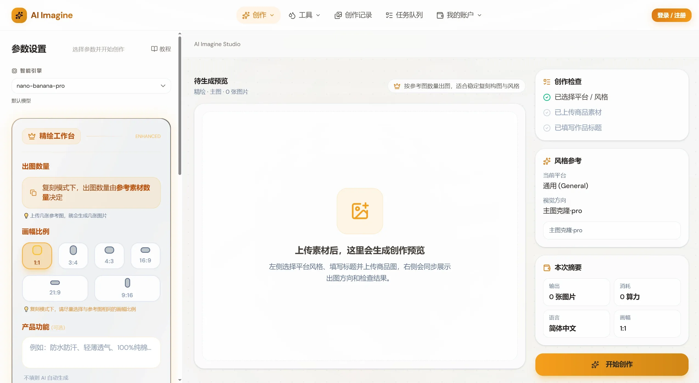
Task: Click the AI Imagine logo icon
Action: (19, 15)
